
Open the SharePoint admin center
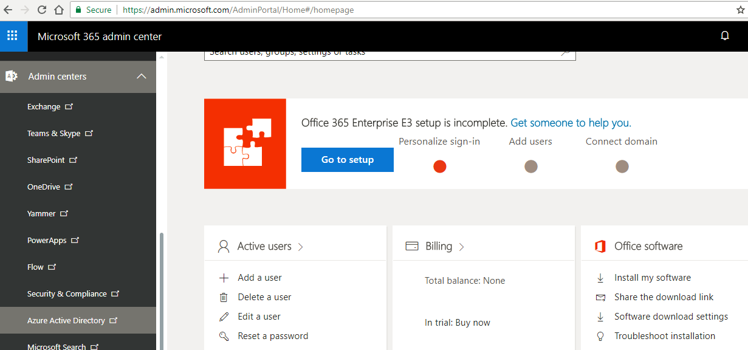coord(47,160)
